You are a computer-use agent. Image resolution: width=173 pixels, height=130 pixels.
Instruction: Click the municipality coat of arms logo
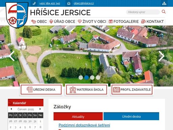(17, 15)
